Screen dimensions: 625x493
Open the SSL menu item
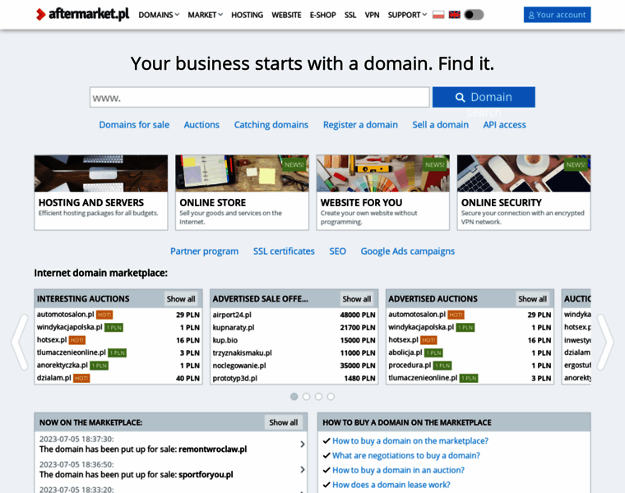tap(350, 15)
